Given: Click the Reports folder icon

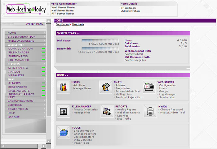Looking at the screenshot, I should click(107, 111).
